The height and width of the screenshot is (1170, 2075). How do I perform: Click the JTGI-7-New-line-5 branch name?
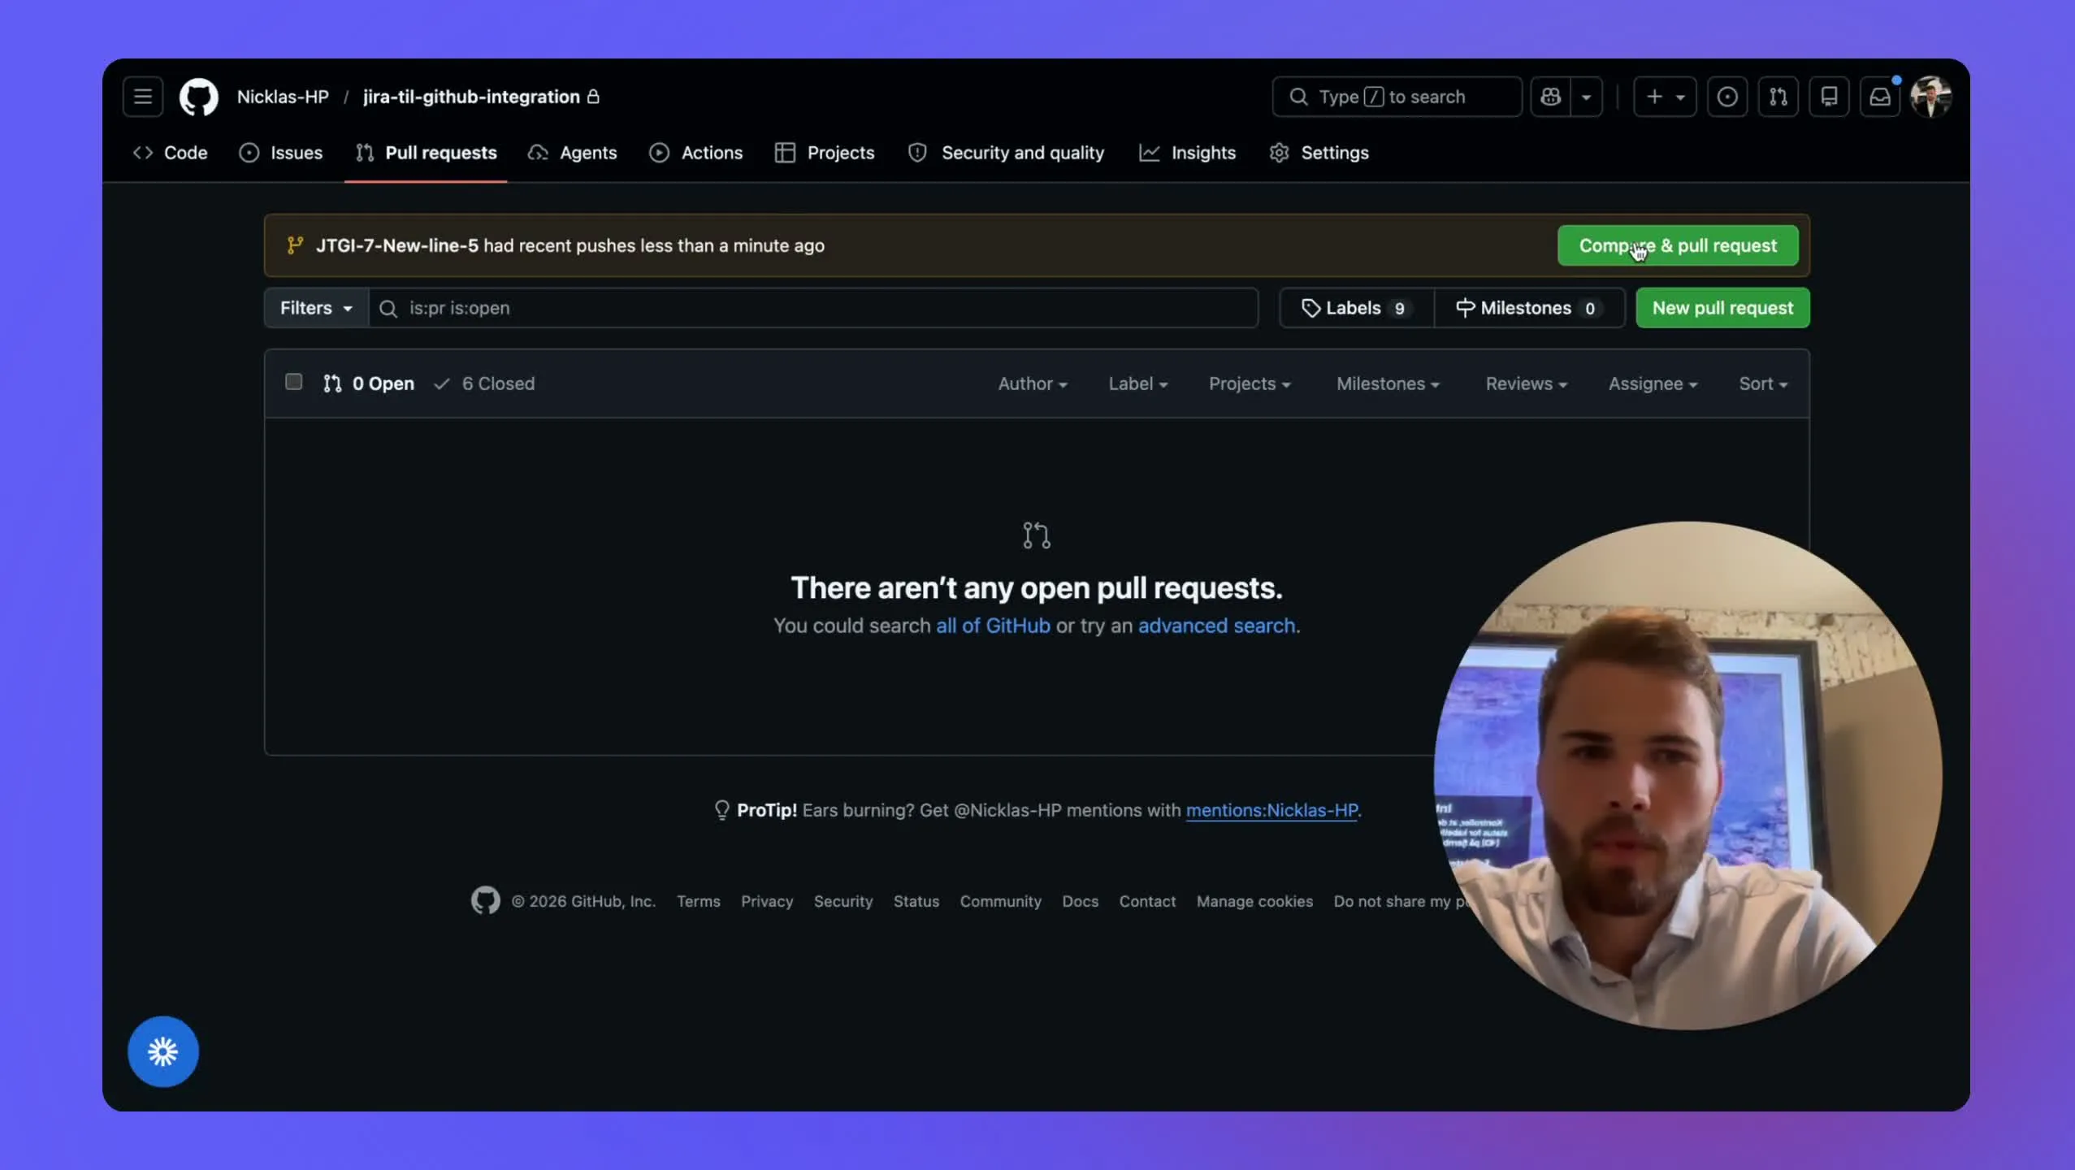tap(396, 245)
